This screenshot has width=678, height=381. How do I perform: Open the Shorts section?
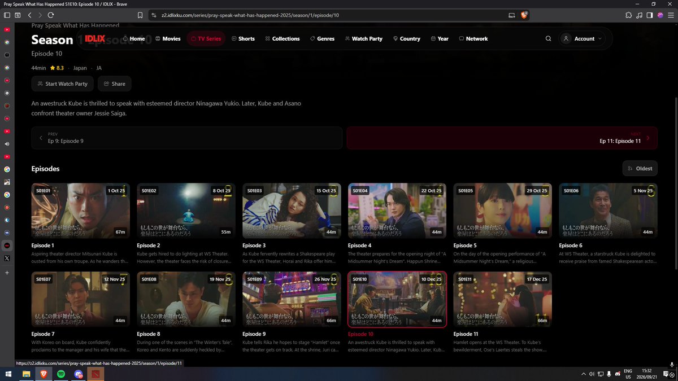[244, 39]
